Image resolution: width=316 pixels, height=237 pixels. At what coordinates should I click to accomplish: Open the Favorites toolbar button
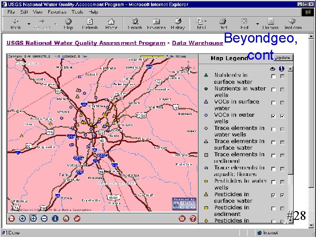pos(156,24)
